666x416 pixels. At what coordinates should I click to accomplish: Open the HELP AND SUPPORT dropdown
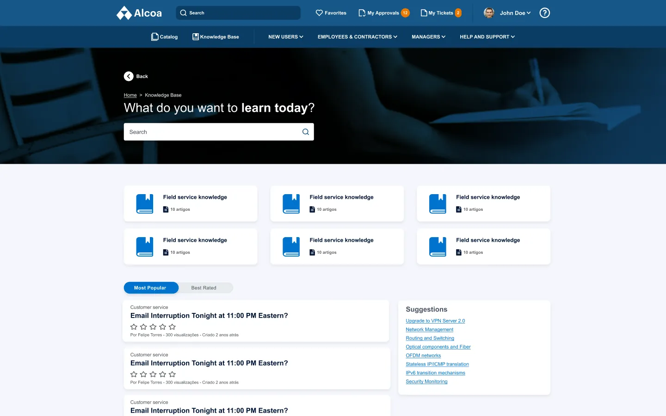pyautogui.click(x=487, y=37)
